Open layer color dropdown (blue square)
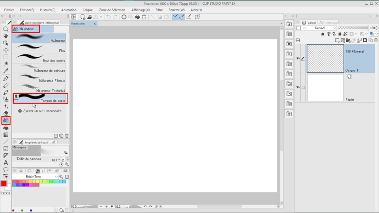Screen dimensions: 379x213 pyautogui.click(x=373, y=34)
